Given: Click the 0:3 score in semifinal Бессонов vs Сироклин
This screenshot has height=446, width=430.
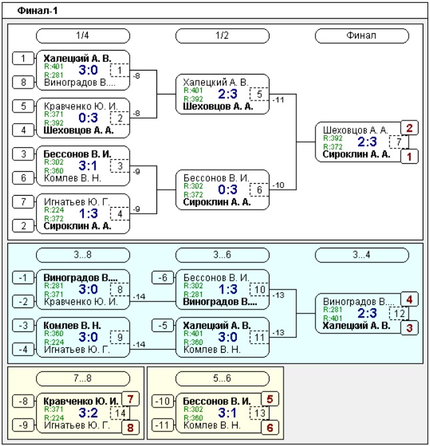Looking at the screenshot, I should 228,190.
